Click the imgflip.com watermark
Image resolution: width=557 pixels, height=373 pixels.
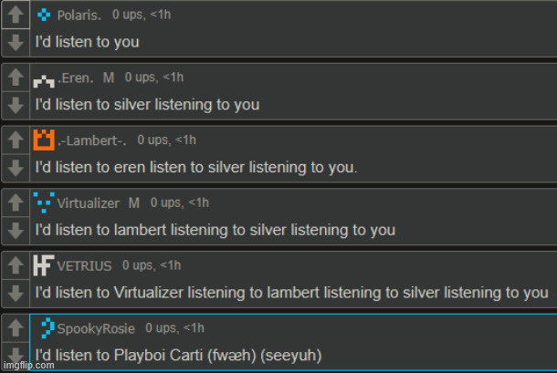point(27,367)
